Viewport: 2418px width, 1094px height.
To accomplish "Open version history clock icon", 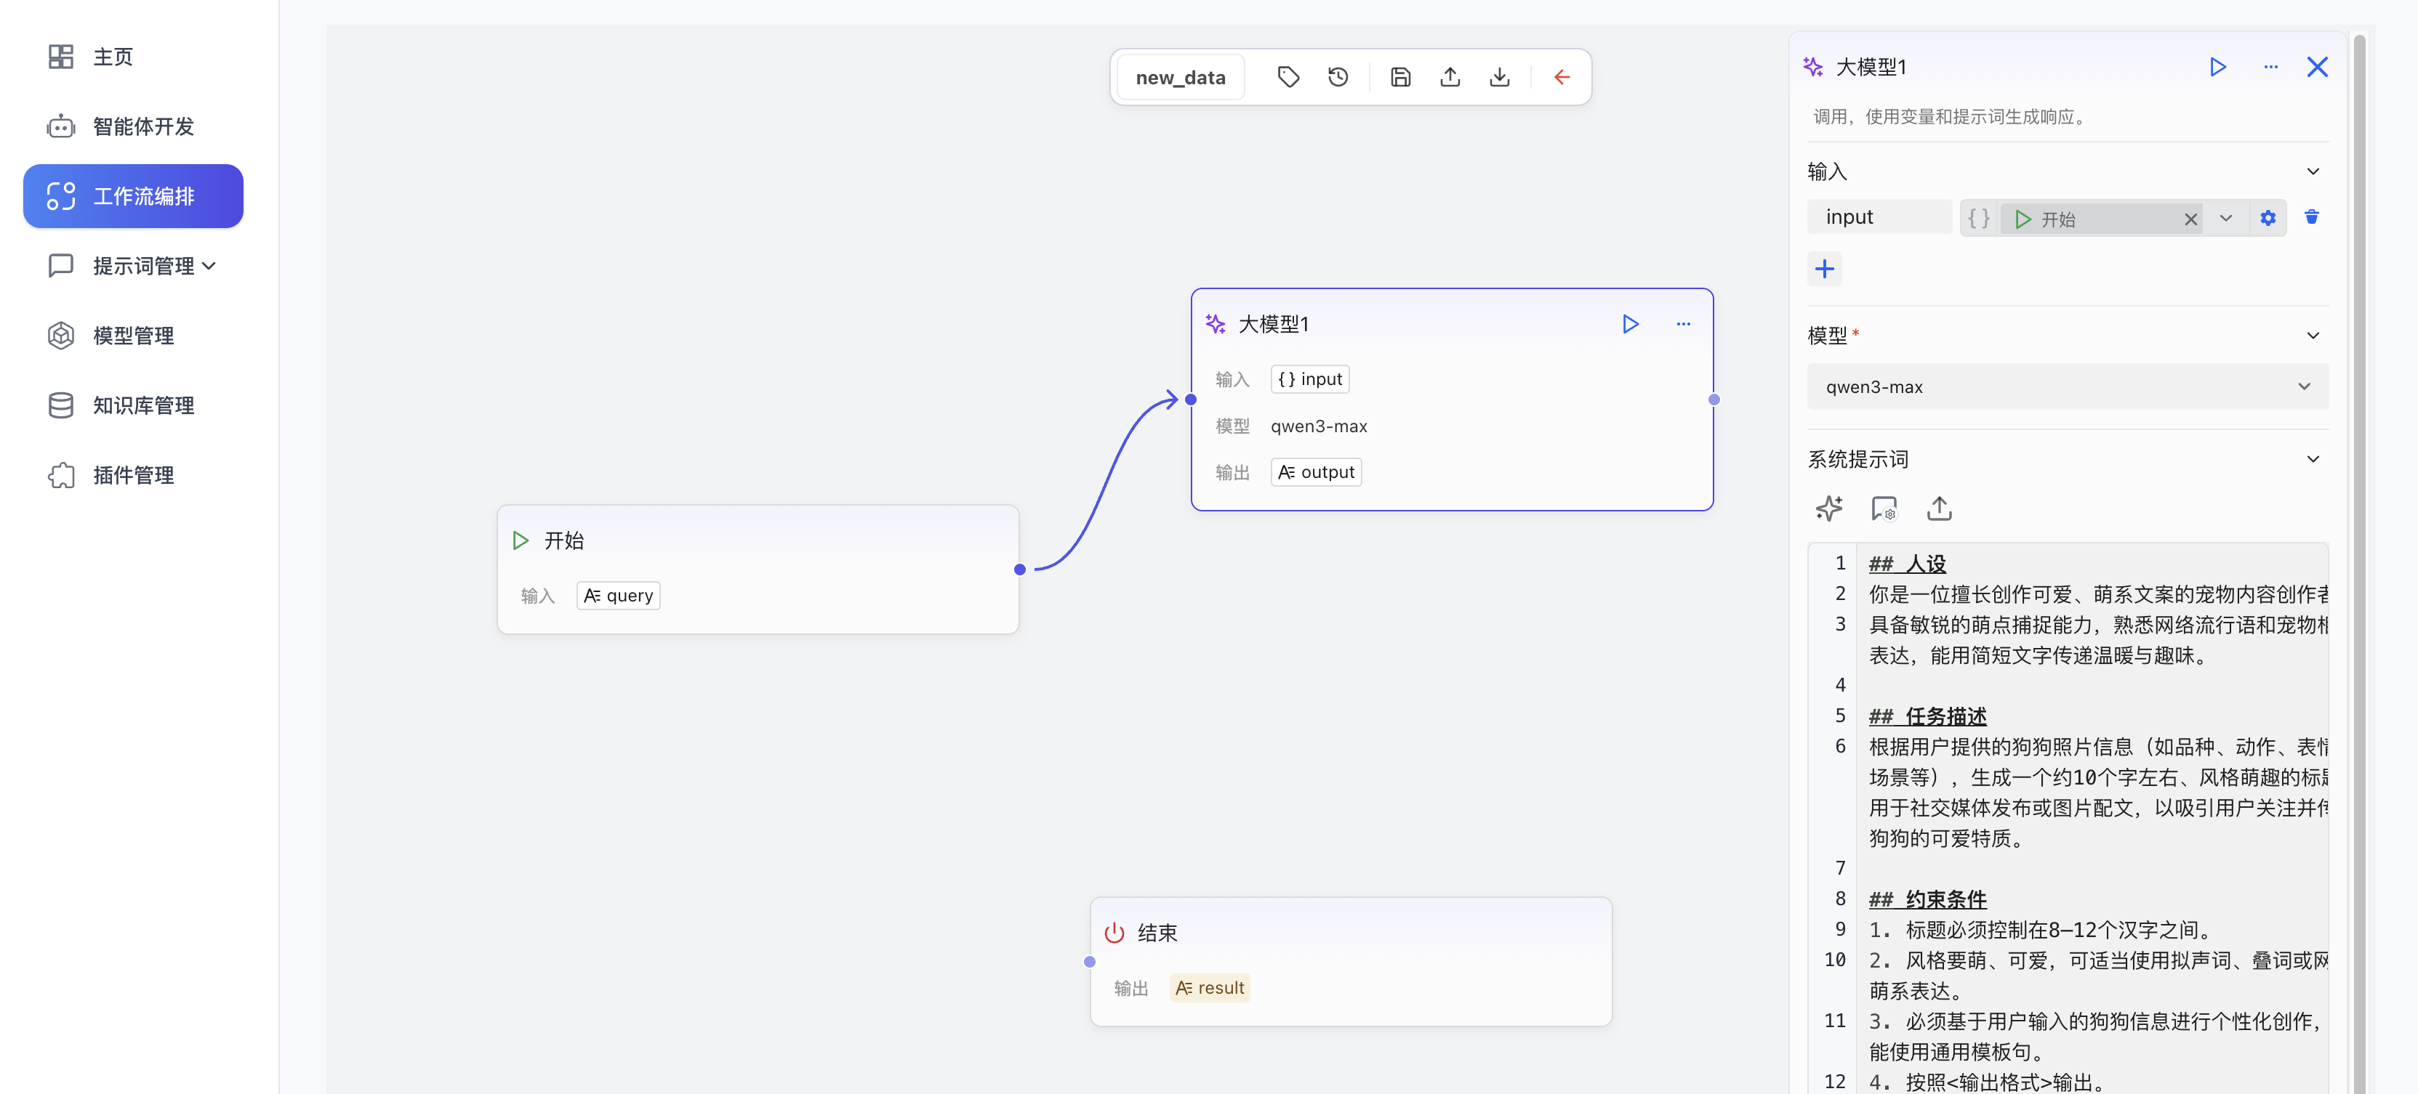I will coord(1338,77).
